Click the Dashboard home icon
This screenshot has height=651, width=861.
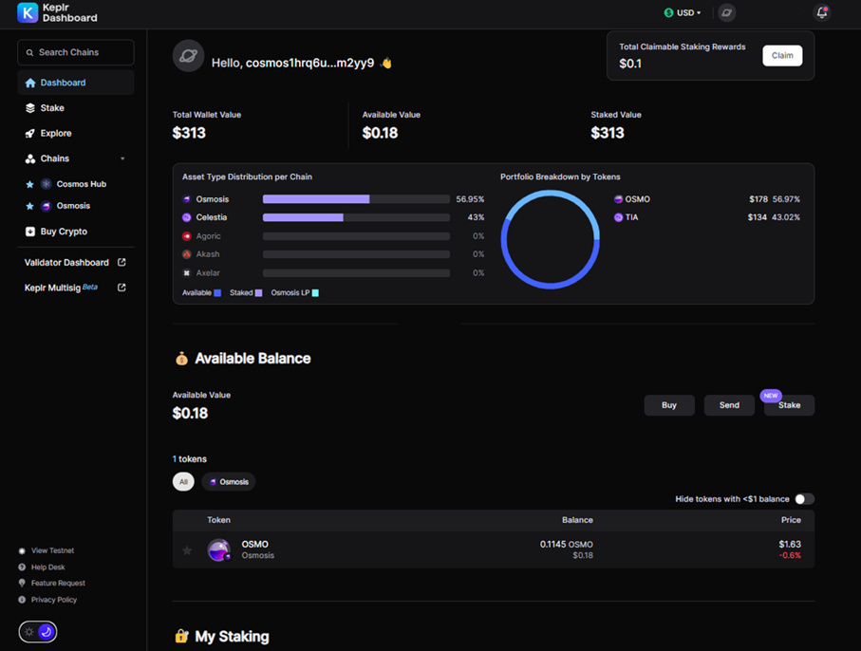coord(30,83)
